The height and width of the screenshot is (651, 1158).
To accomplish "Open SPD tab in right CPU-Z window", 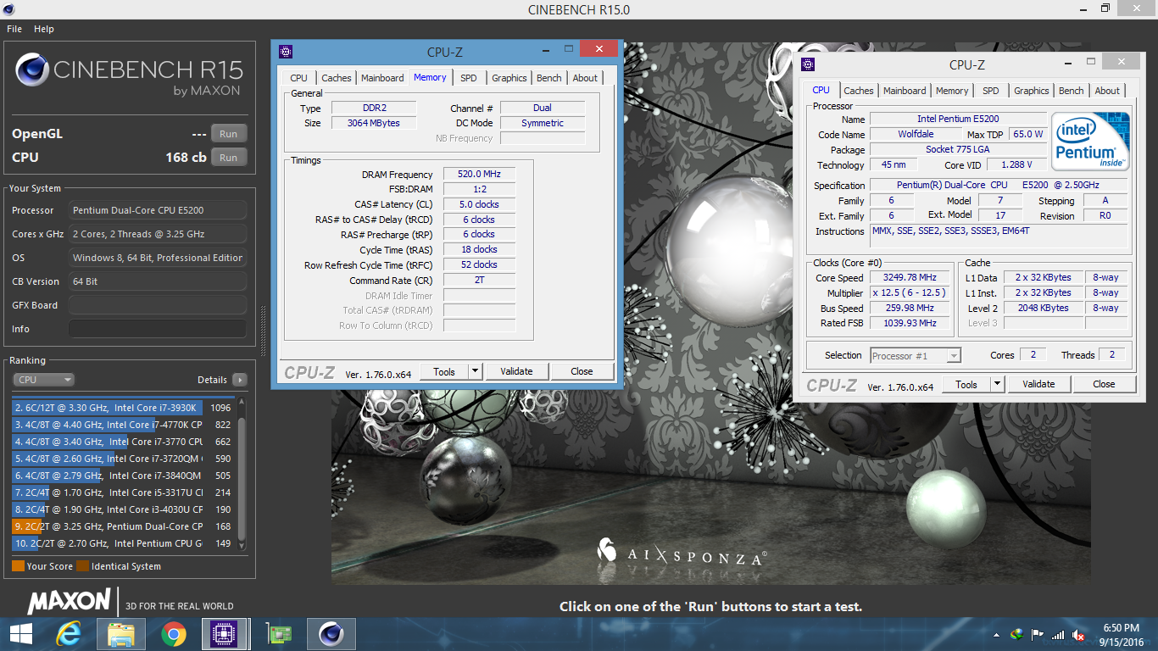I will 991,91.
